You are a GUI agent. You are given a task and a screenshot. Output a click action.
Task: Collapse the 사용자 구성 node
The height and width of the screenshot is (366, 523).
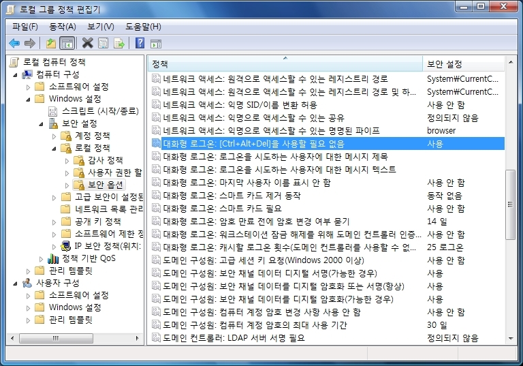[15, 284]
